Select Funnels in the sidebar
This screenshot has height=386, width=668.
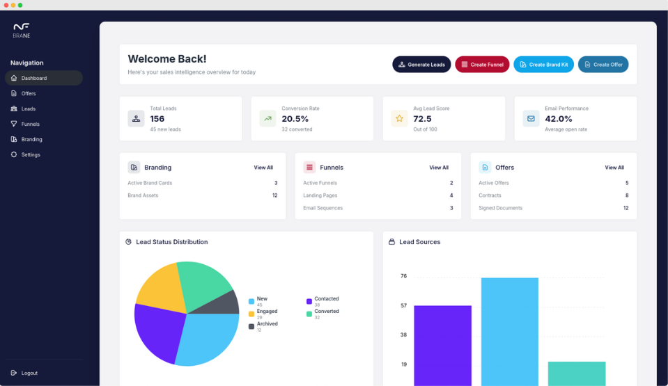pyautogui.click(x=43, y=124)
